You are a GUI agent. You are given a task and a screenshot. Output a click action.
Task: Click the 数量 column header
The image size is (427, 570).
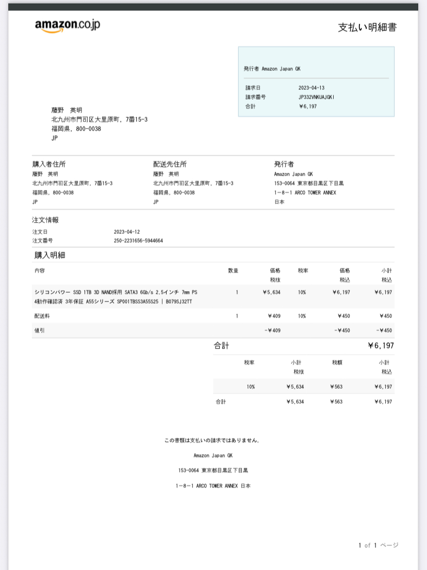(x=233, y=271)
